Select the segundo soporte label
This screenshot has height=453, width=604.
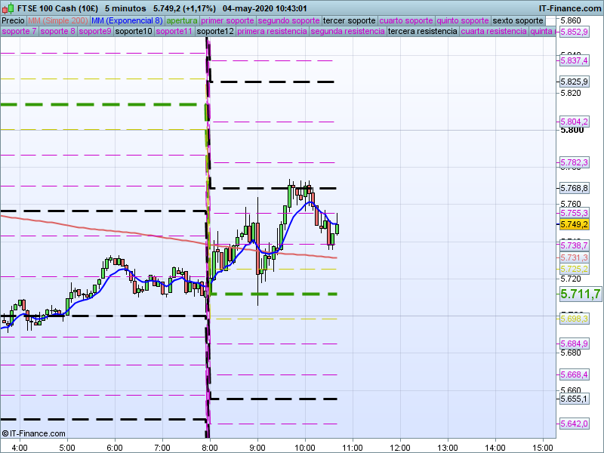coord(288,20)
